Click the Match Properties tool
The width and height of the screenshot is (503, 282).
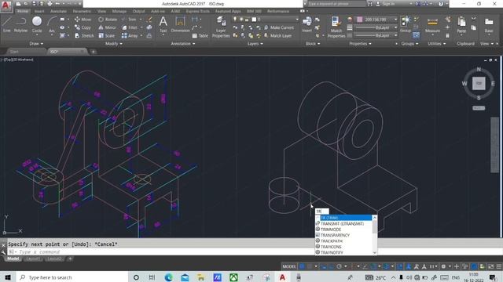click(336, 27)
